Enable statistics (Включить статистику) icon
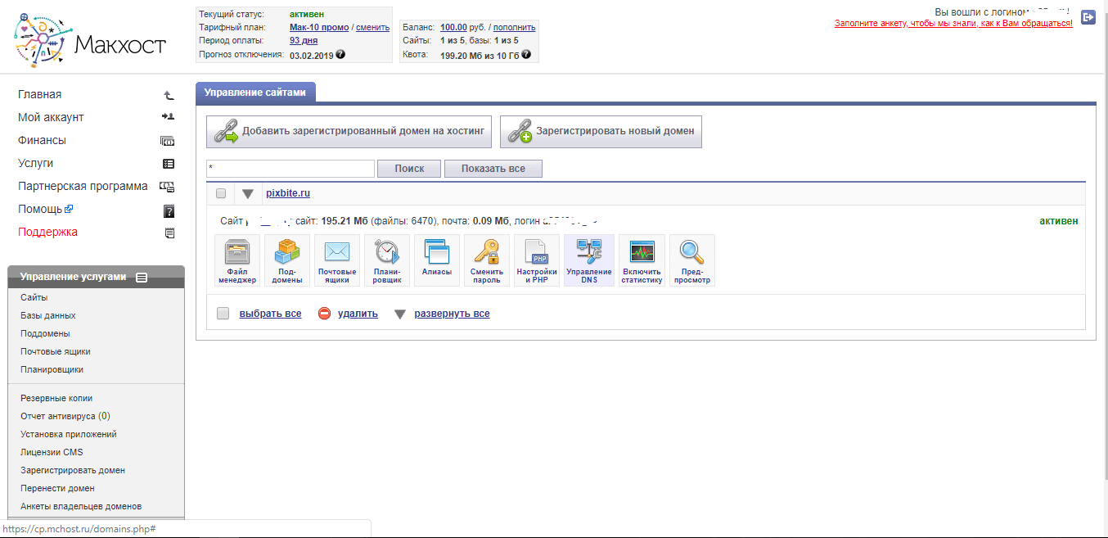This screenshot has height=538, width=1108. pyautogui.click(x=642, y=260)
